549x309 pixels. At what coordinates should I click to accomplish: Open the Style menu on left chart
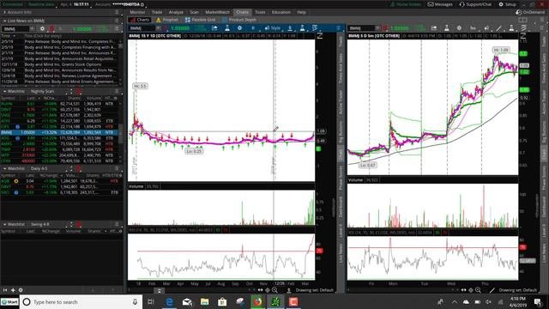[273, 28]
